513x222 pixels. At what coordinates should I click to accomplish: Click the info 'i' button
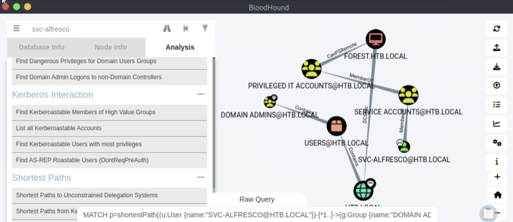click(x=496, y=161)
